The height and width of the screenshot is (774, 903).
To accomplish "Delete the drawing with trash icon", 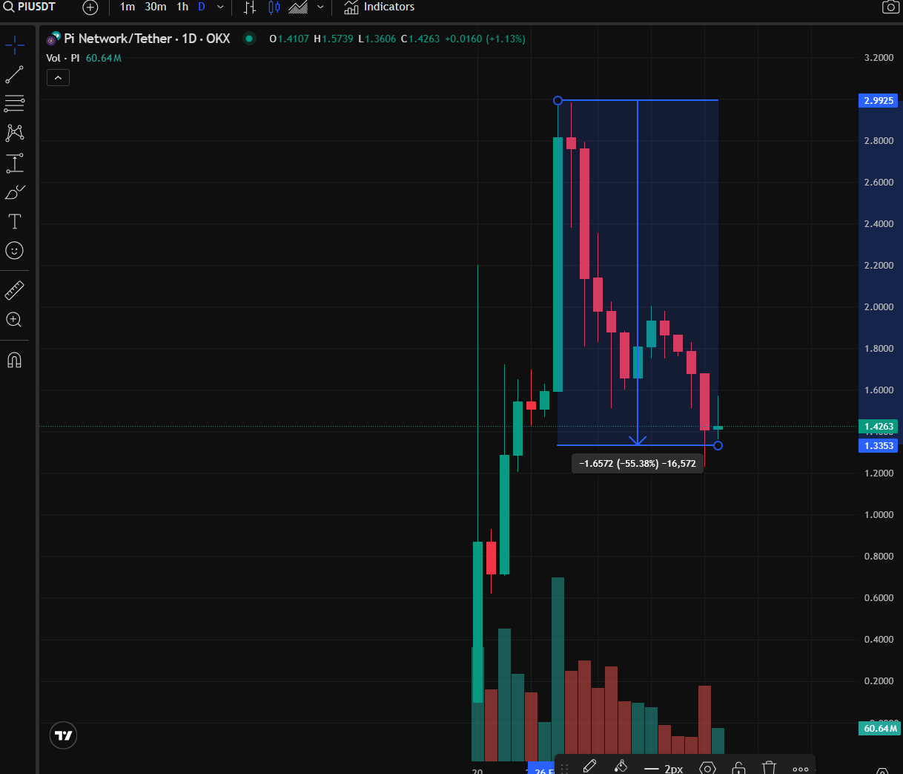I will coord(769,768).
